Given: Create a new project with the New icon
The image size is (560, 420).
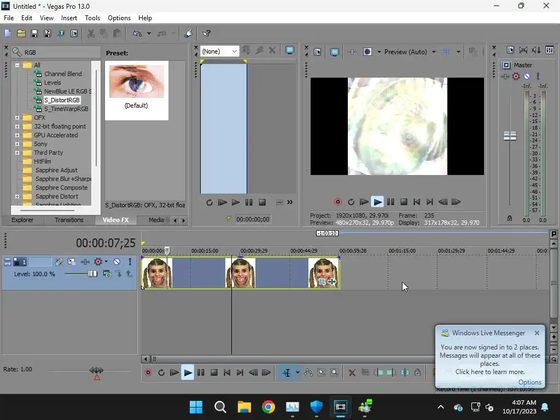Looking at the screenshot, I should (x=8, y=33).
